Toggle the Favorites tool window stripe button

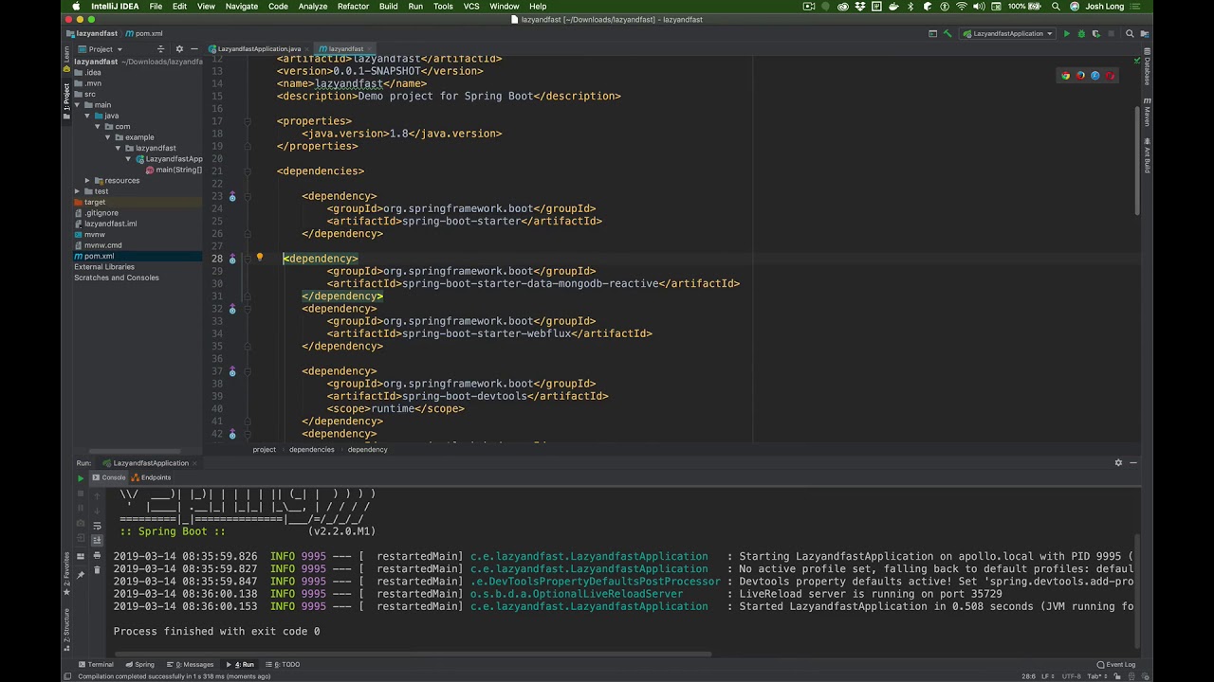(66, 572)
